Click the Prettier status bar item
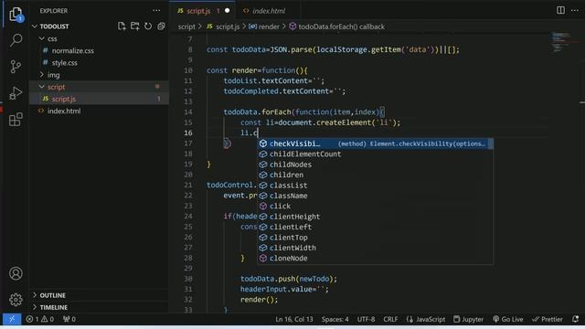Image resolution: width=585 pixels, height=329 pixels. pos(548,319)
